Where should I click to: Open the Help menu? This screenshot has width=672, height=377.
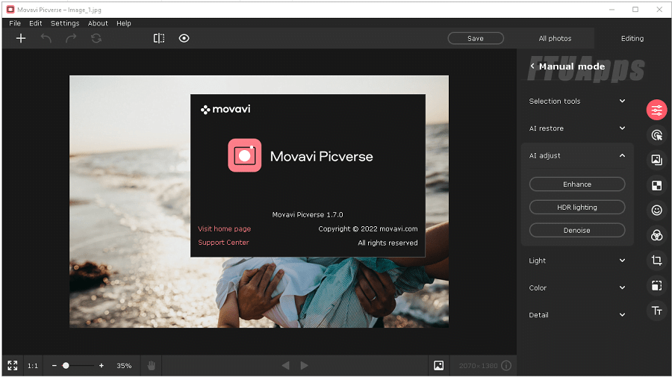coord(124,23)
